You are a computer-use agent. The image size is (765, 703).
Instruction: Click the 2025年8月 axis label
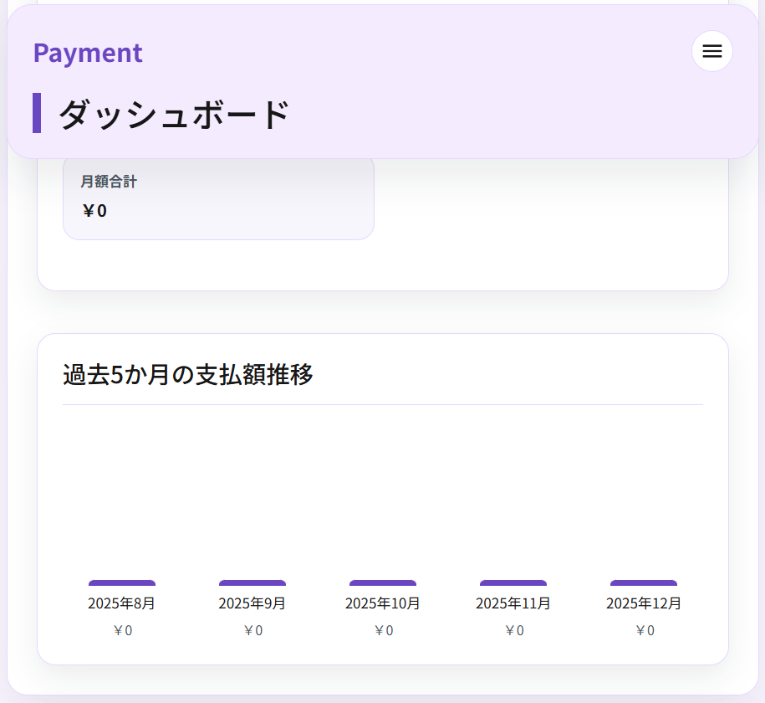coord(122,603)
